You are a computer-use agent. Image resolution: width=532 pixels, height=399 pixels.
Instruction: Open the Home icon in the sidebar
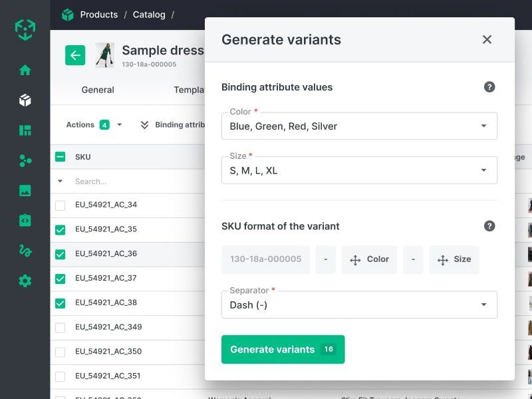pyautogui.click(x=25, y=70)
